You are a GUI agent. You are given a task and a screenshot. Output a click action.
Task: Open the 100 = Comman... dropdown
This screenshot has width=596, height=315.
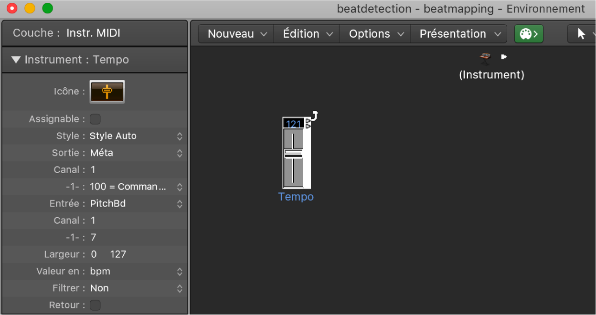[x=136, y=187]
